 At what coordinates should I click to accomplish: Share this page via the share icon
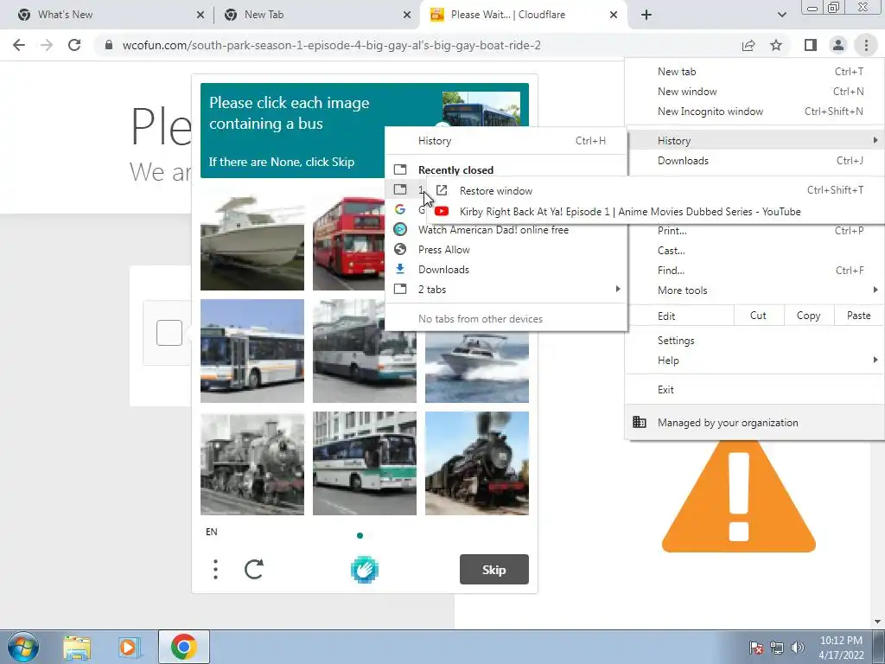(x=748, y=45)
